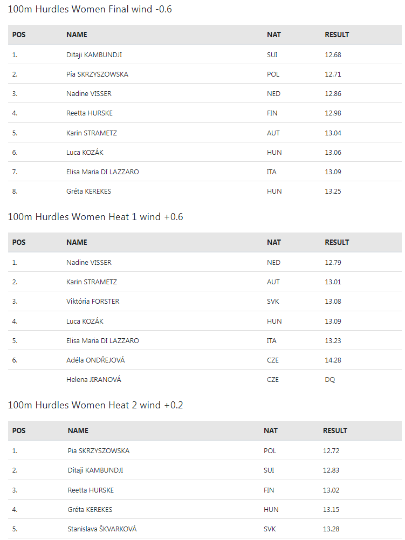The height and width of the screenshot is (540, 405).
Task: Click Reetta HURSKE's 12.98 final time
Action: tap(333, 113)
